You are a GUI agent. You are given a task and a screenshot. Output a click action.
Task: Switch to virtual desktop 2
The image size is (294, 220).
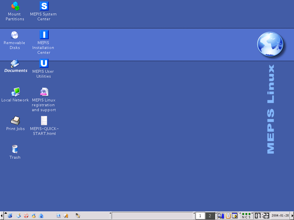click(210, 216)
